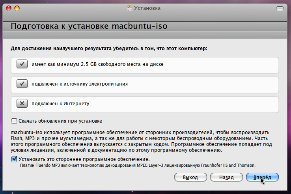Click the green checkmark icon for disk space
Image resolution: width=291 pixels, height=194 pixels.
pyautogui.click(x=22, y=64)
